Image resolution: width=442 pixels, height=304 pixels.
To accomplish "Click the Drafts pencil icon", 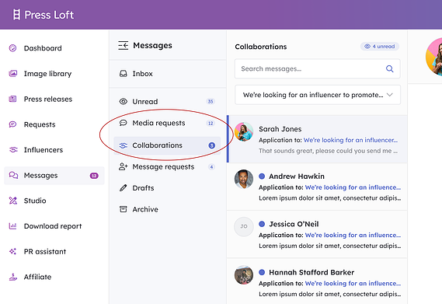I will (x=124, y=187).
